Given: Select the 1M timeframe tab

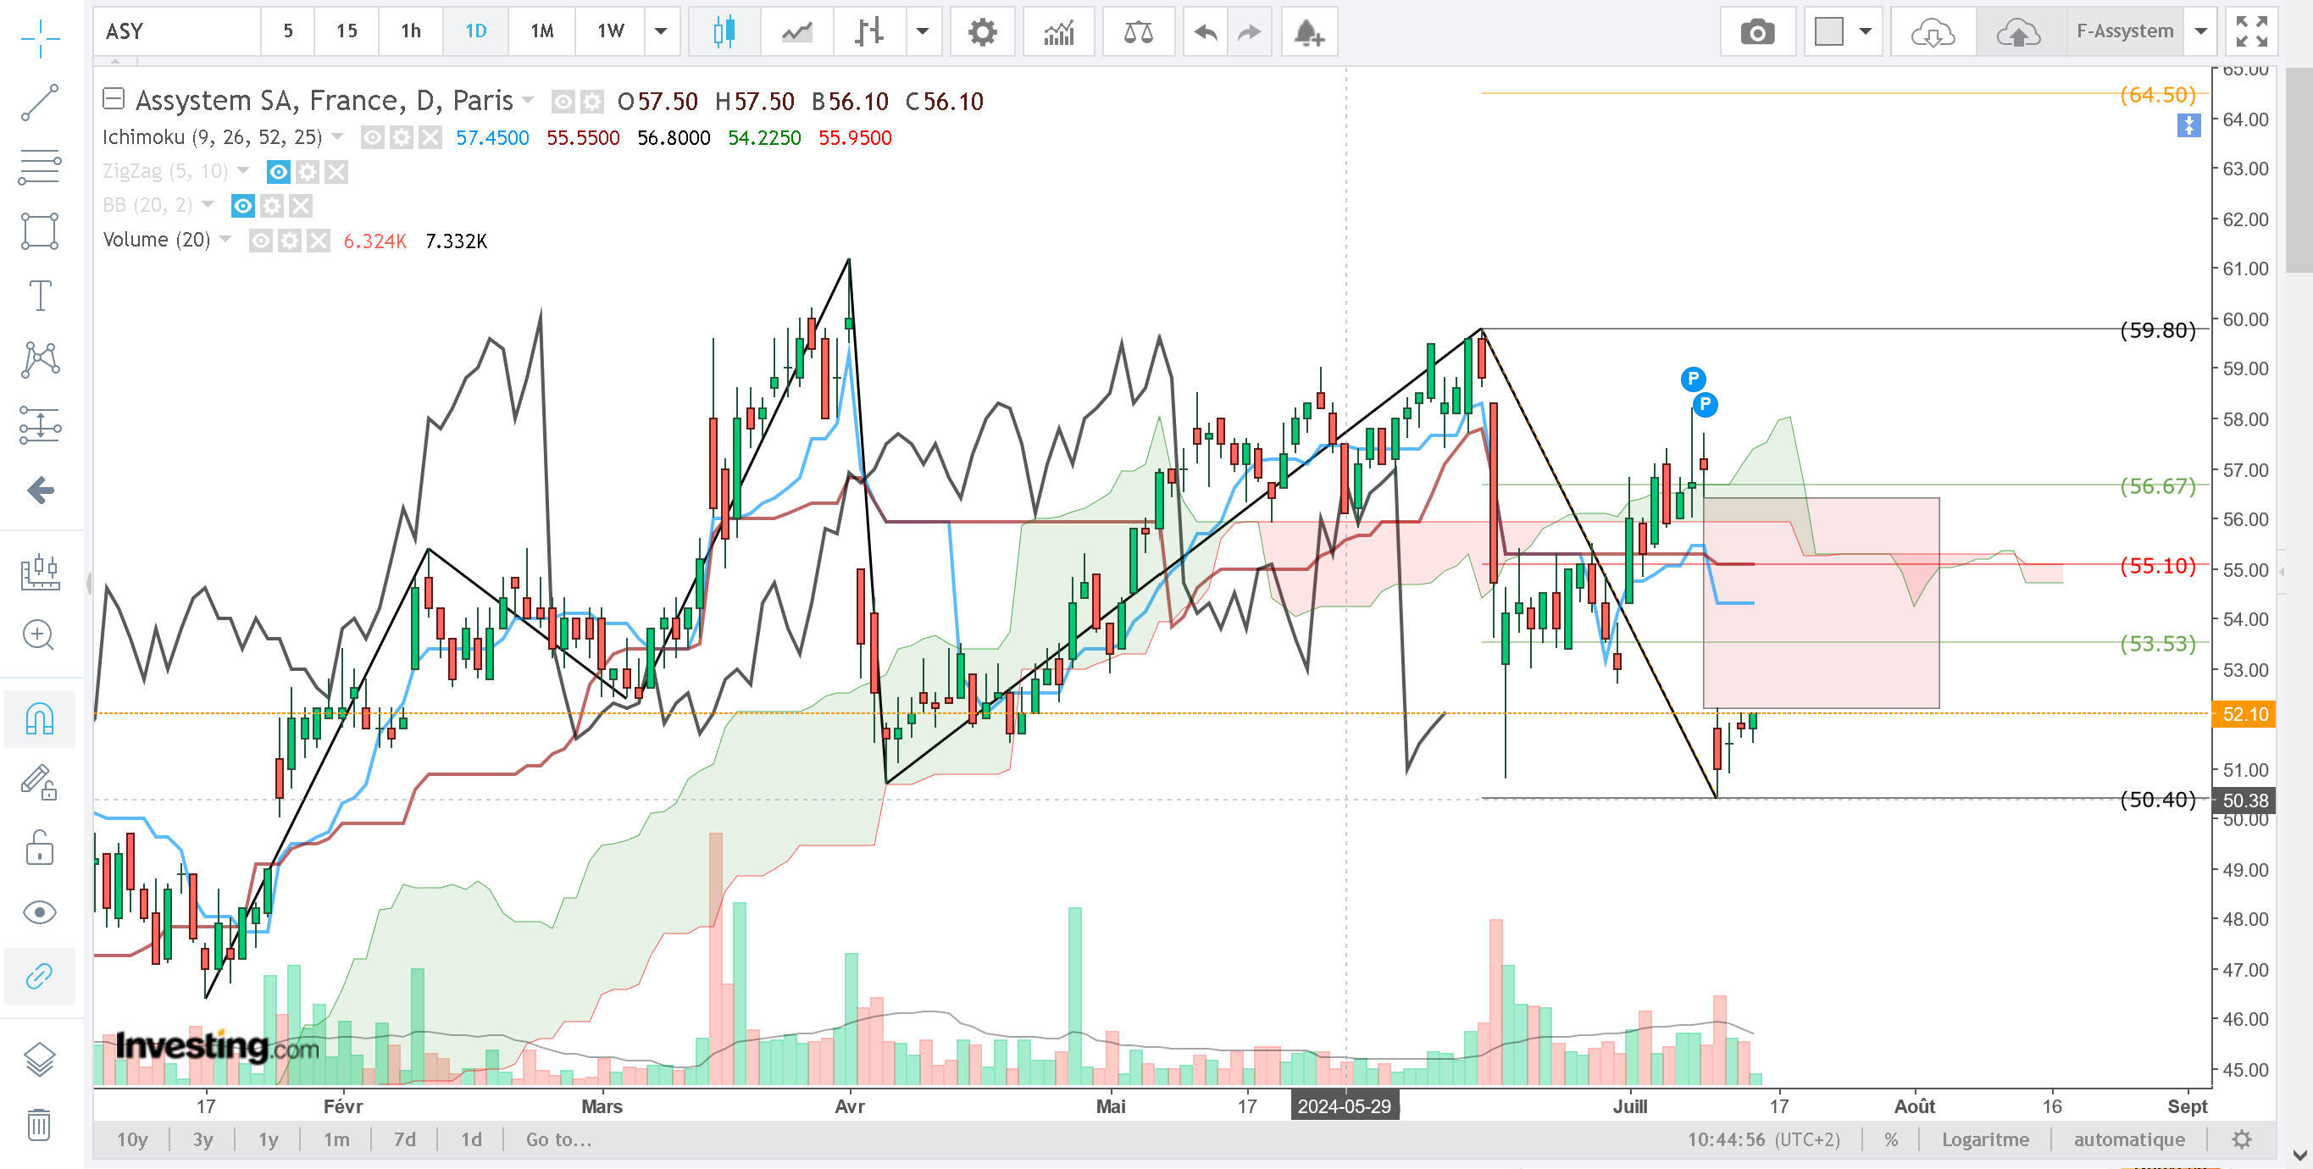Looking at the screenshot, I should (x=541, y=32).
